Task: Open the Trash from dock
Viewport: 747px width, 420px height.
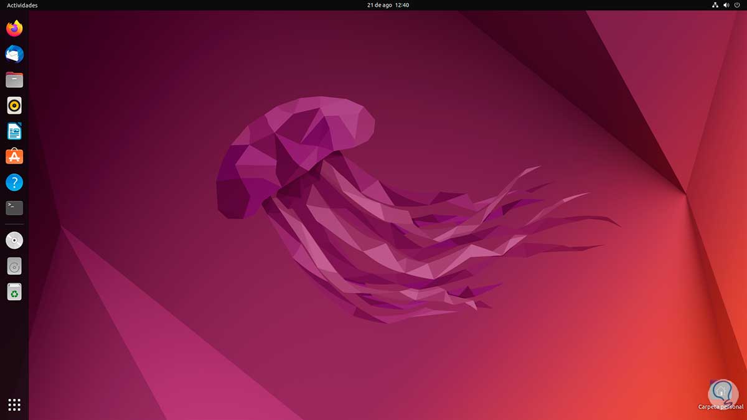Action: pyautogui.click(x=14, y=291)
